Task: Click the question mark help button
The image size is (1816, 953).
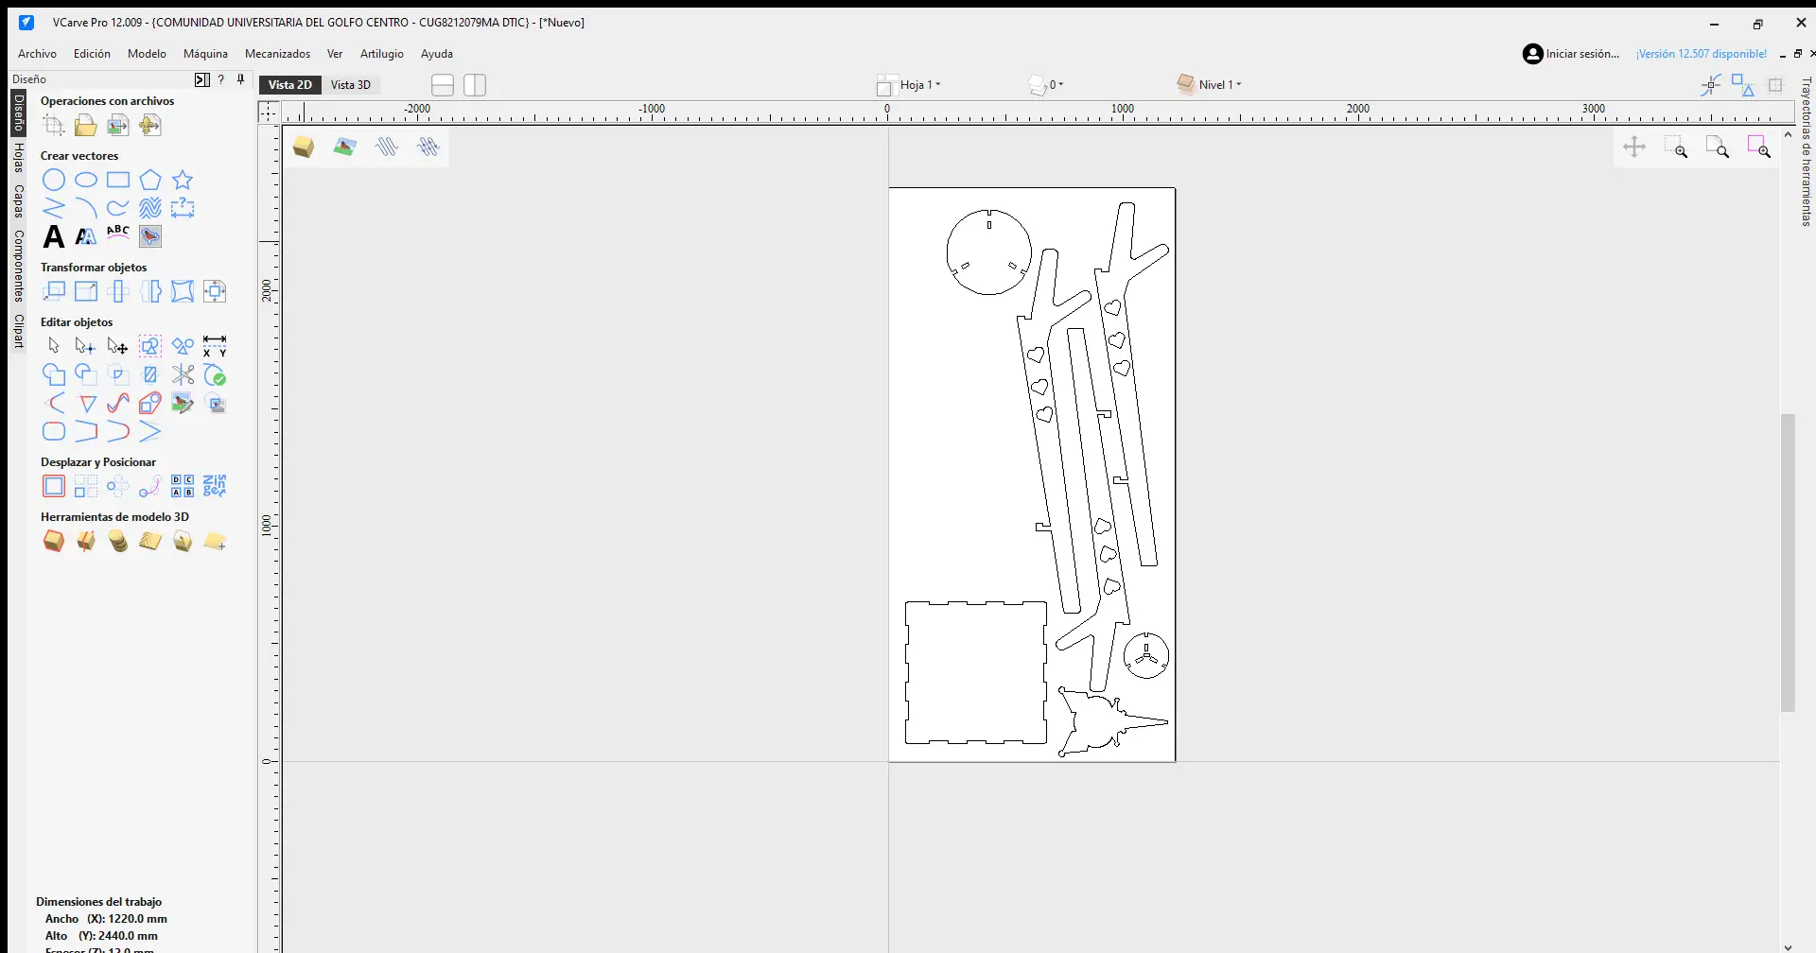Action: click(x=221, y=79)
